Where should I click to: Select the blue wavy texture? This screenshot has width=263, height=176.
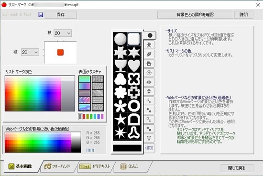tap(85, 108)
